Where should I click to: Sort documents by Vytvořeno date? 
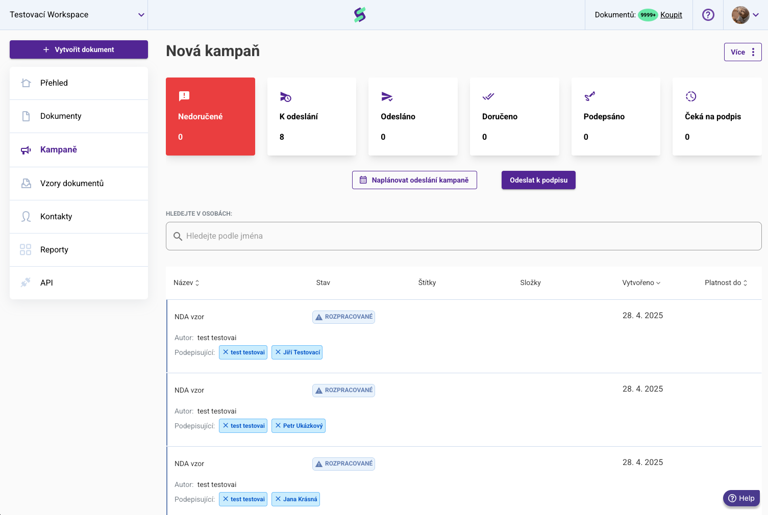(x=641, y=282)
